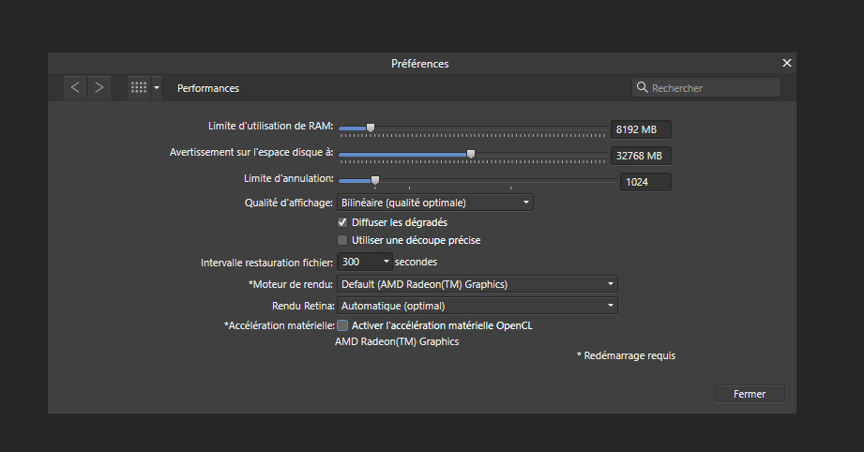Click the AMD Radeon(TM) Graphics device text
This screenshot has height=452, width=864.
(x=397, y=341)
